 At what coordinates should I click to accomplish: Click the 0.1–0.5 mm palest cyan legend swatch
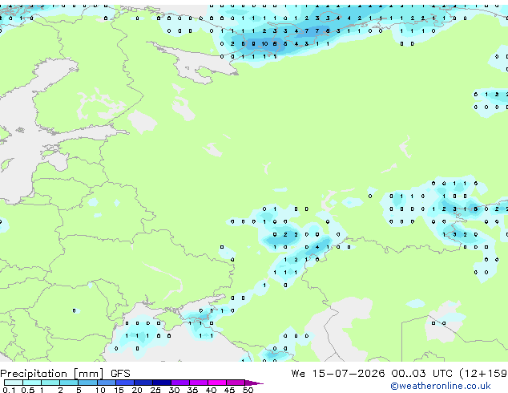tap(14, 383)
